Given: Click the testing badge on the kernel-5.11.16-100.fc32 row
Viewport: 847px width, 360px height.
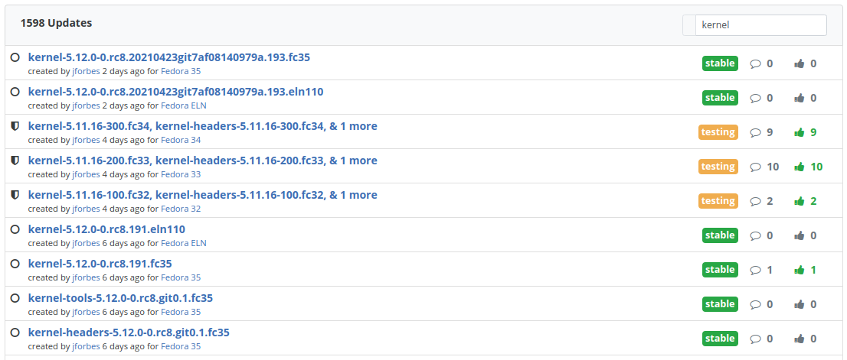Looking at the screenshot, I should pos(718,201).
